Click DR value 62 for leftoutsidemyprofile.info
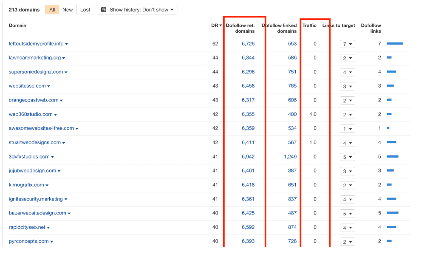Screen dimensions: 427x254 [215, 44]
